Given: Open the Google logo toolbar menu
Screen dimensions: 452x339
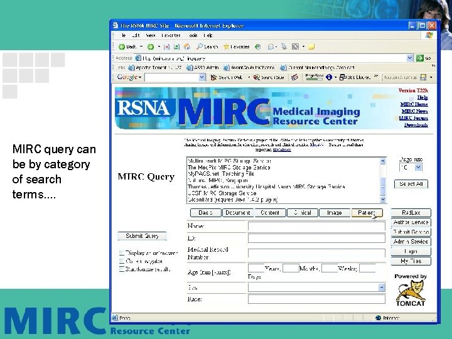Looking at the screenshot, I should (x=129, y=77).
